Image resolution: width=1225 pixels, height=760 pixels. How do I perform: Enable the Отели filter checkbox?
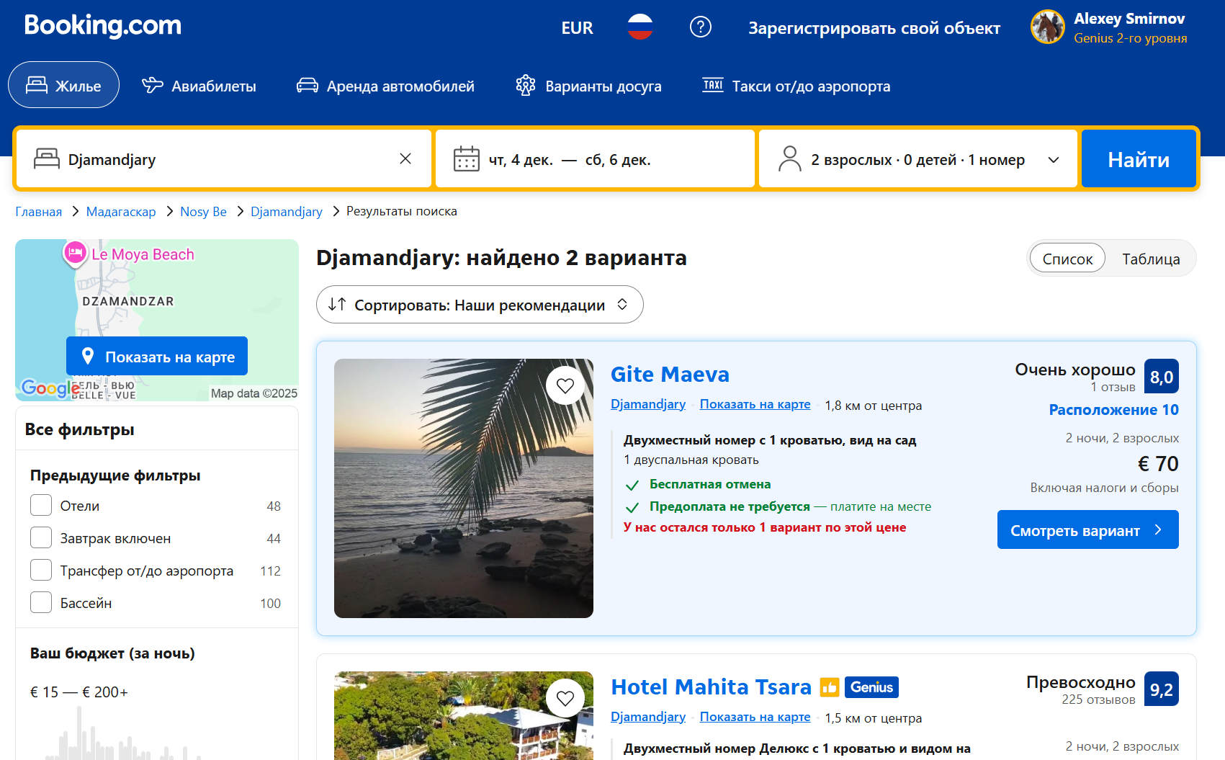[41, 506]
